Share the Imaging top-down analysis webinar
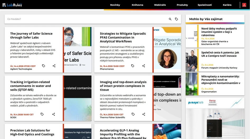Screen dimensions: 250x139 pos(144,114)
